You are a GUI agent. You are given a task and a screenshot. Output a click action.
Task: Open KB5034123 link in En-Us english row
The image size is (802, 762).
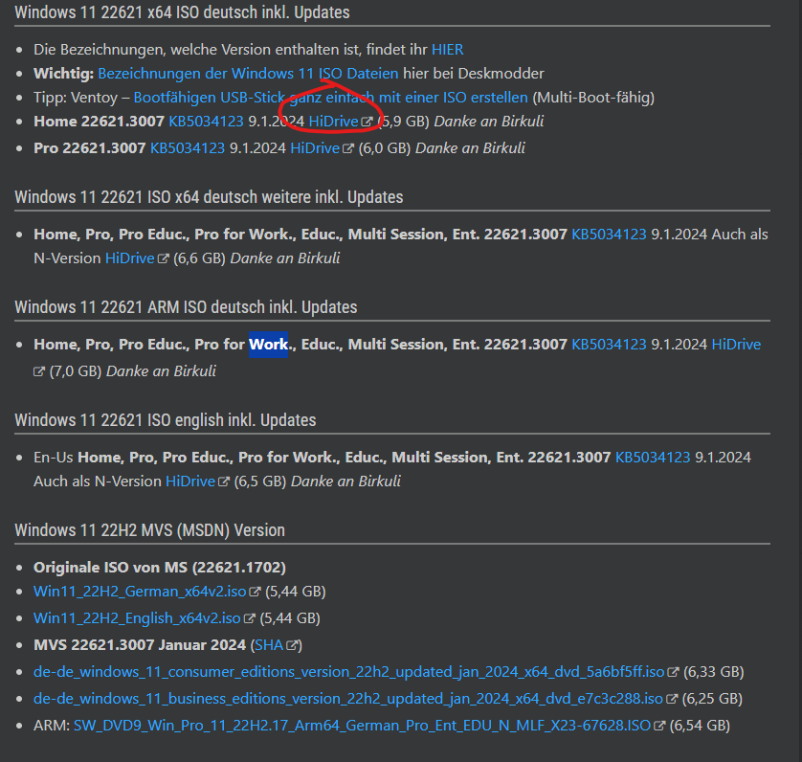(x=653, y=458)
